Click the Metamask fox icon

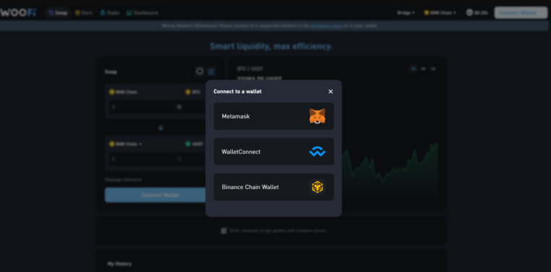317,116
